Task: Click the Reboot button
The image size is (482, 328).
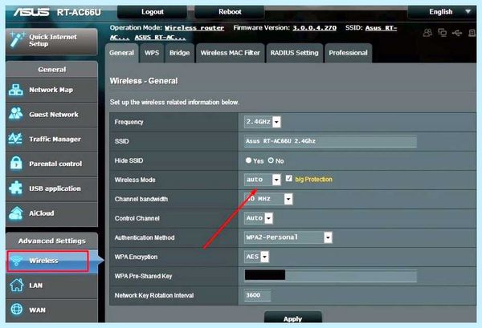Action: coord(230,12)
